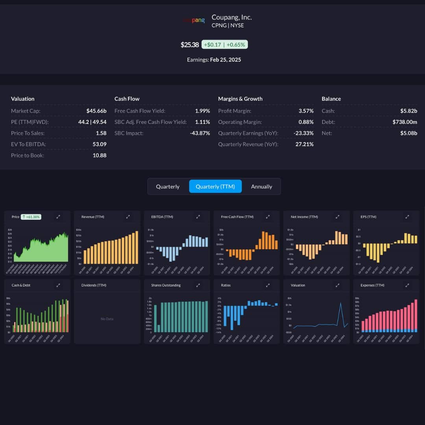Screen dimensions: 425x425
Task: Switch to the Quarterly tab
Action: tap(168, 187)
